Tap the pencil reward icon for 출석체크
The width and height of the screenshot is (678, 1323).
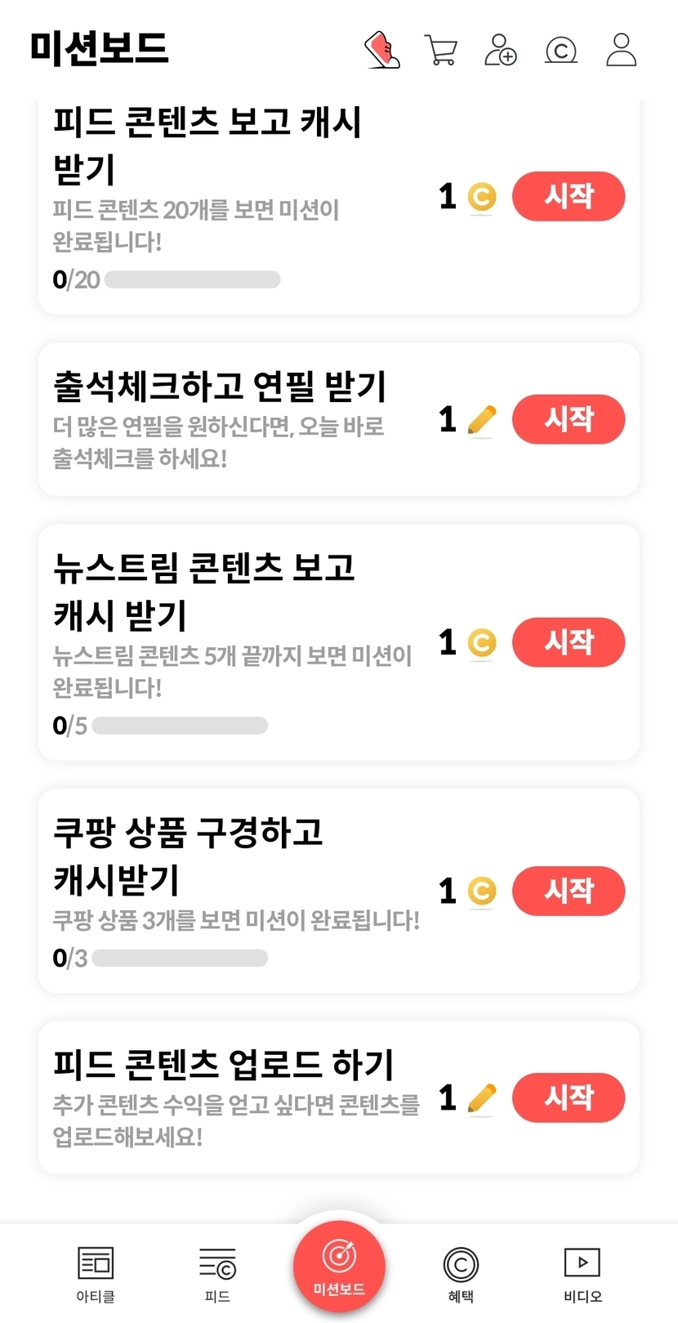(482, 420)
